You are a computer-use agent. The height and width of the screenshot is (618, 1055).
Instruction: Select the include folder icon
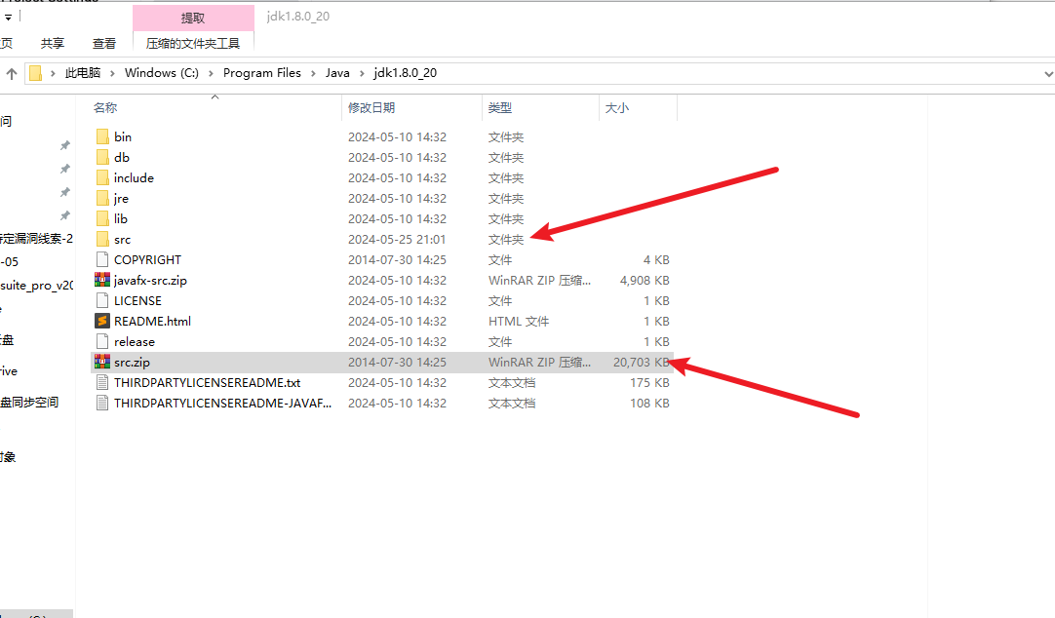(x=102, y=177)
